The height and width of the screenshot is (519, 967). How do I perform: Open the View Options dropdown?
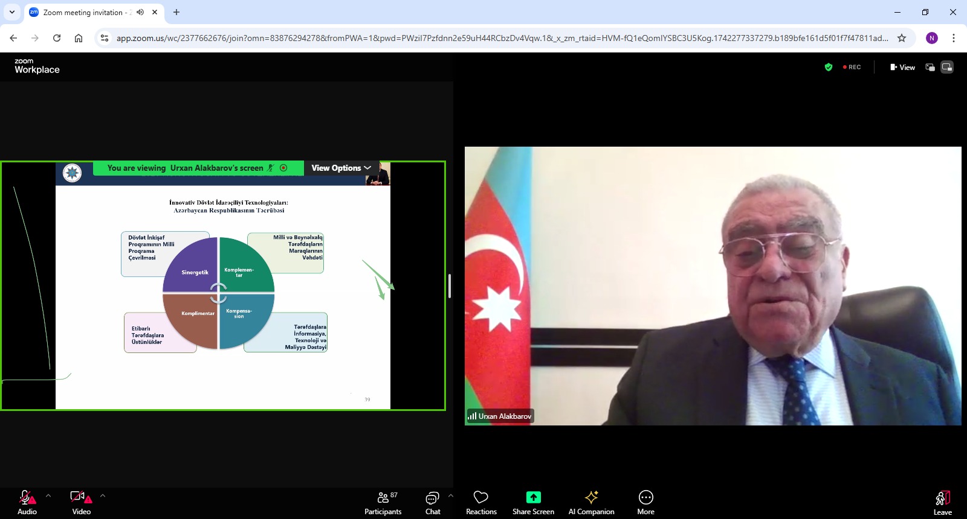coord(341,168)
